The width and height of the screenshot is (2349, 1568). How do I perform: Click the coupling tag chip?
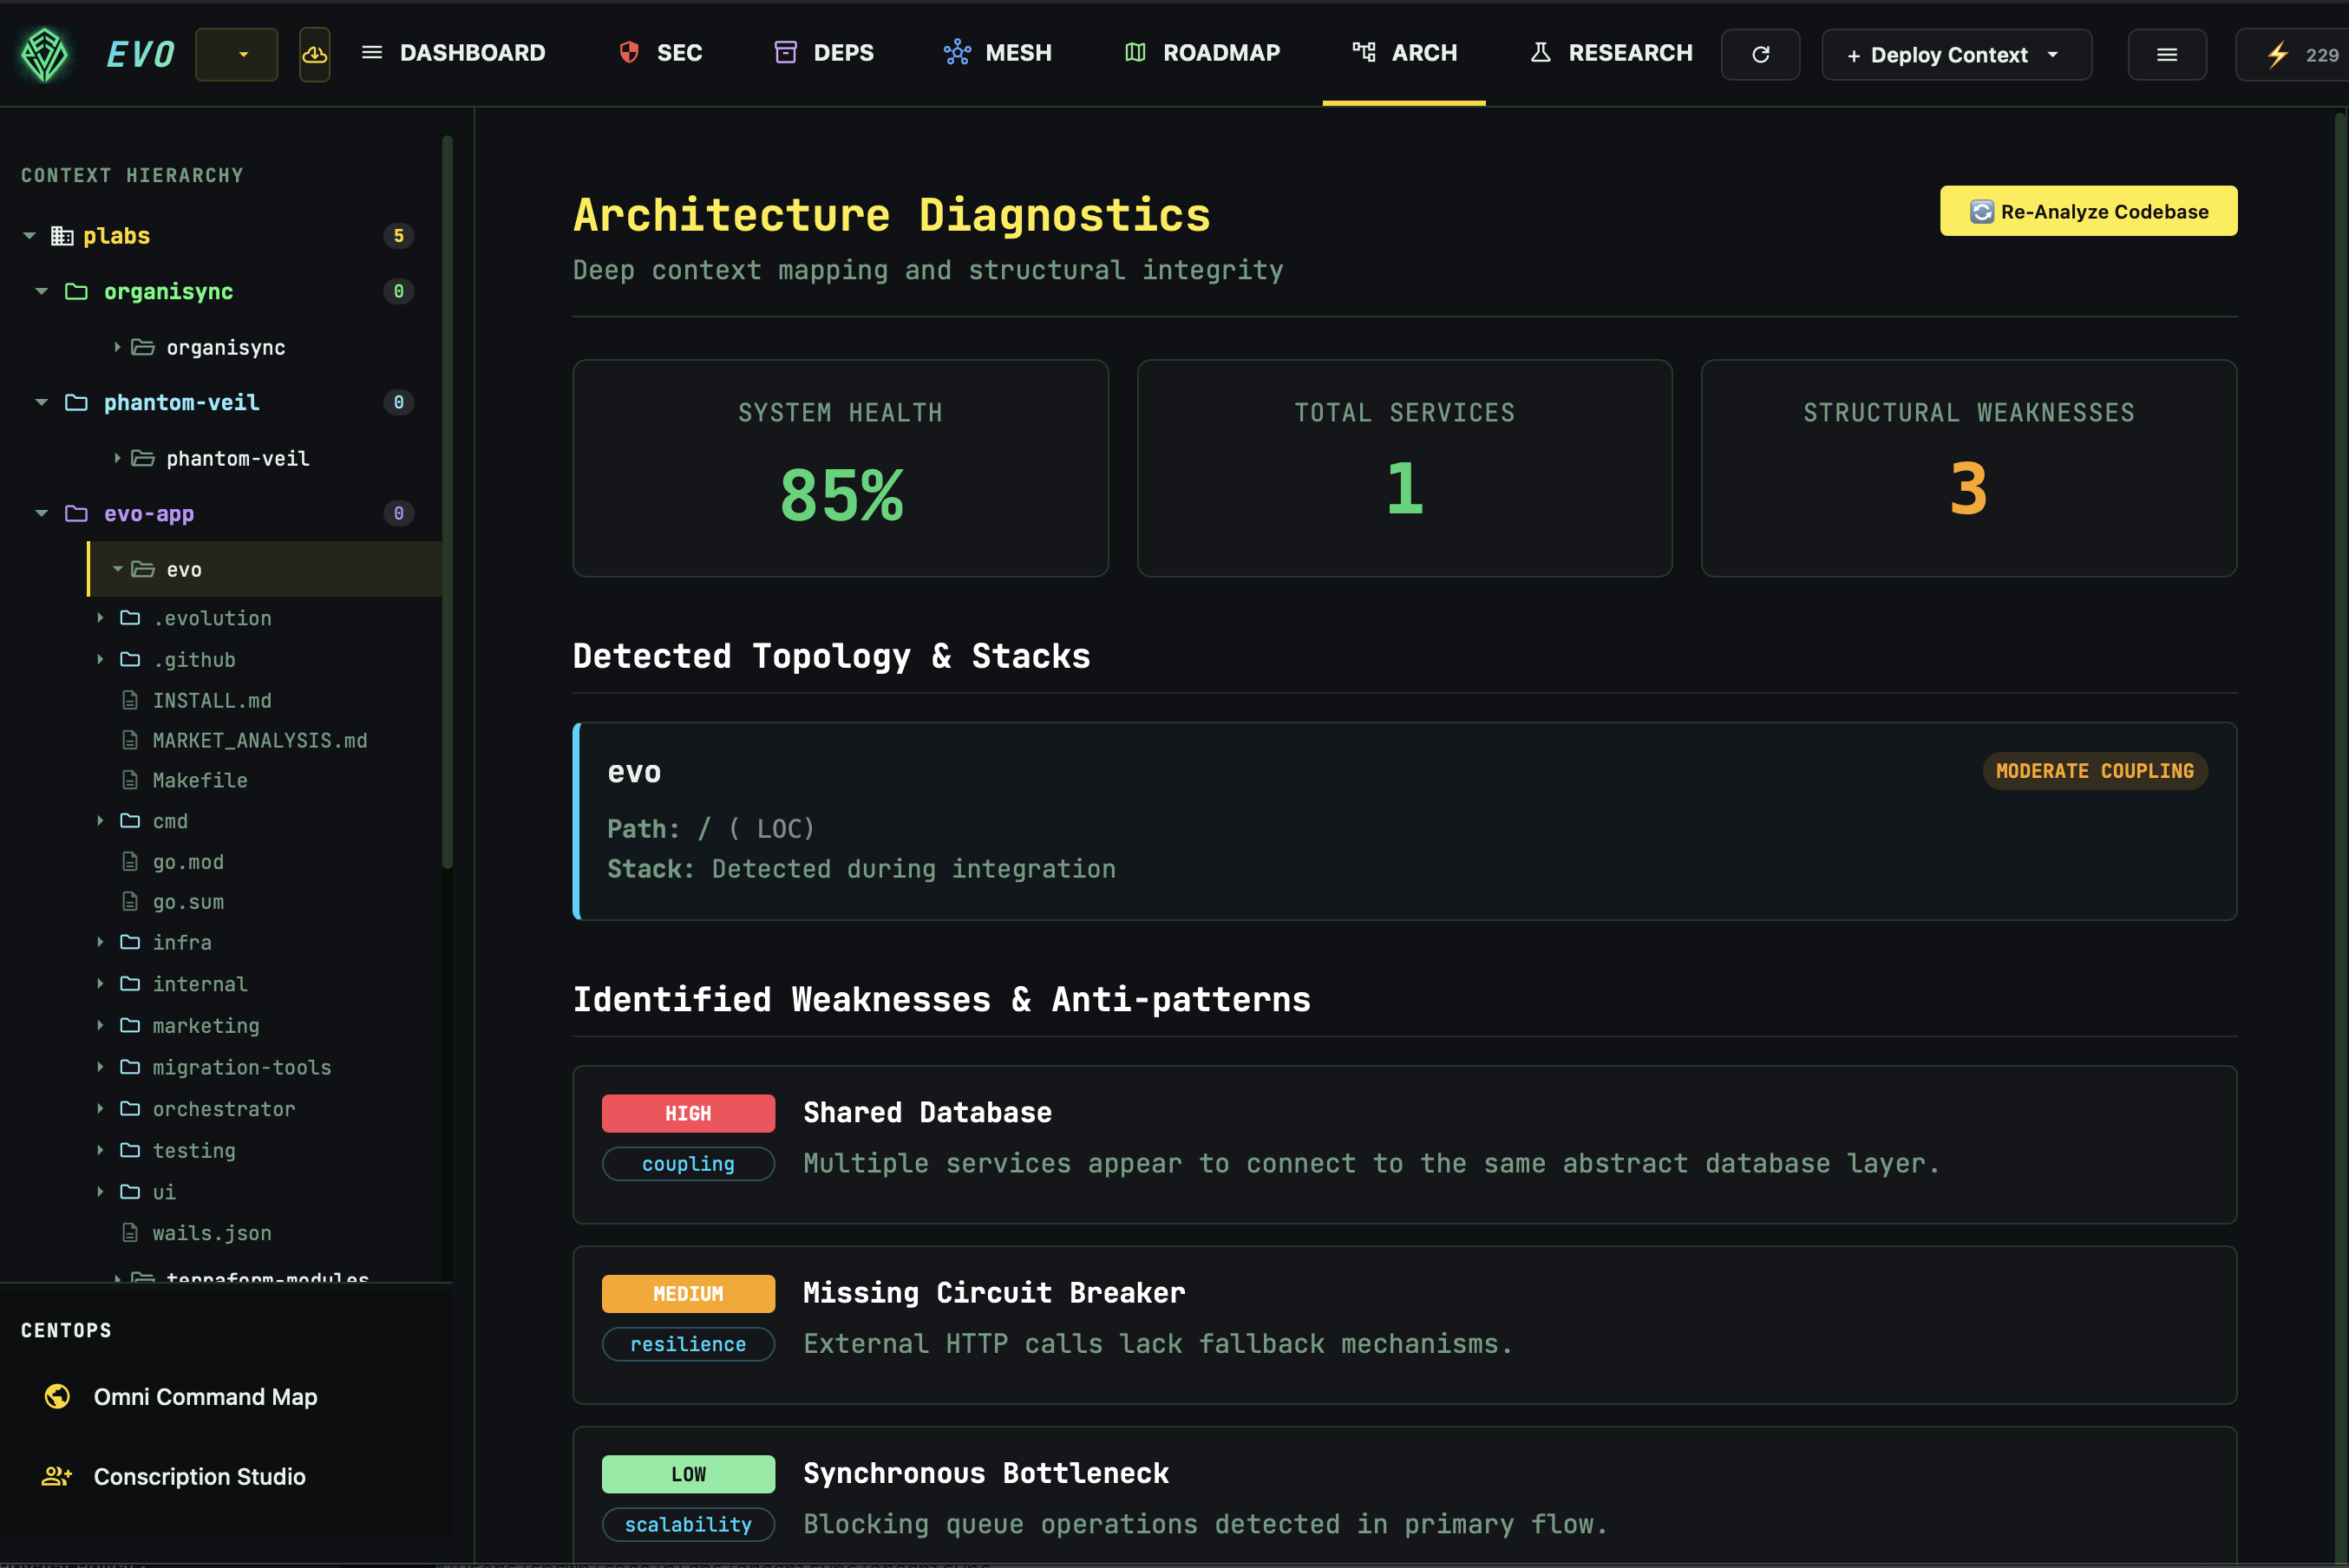click(x=688, y=1164)
